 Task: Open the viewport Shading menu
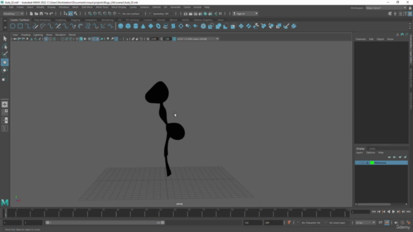(x=26, y=35)
